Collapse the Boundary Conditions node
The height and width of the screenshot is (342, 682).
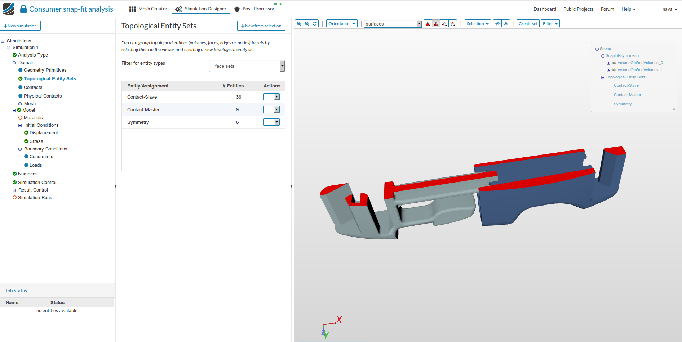point(20,149)
